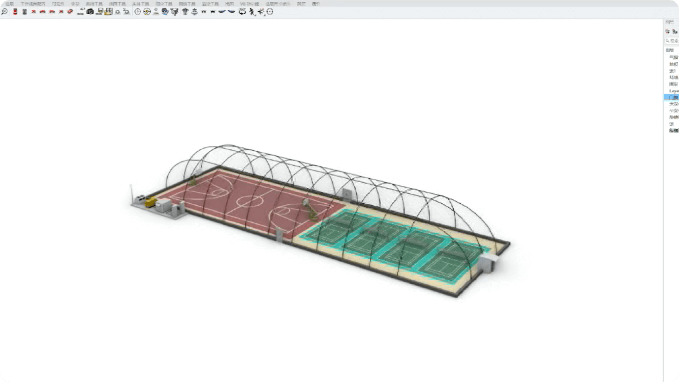Viewport: 679px width, 382px height.
Task: Click the steering-wheel shaped circle icon
Action: [147, 11]
